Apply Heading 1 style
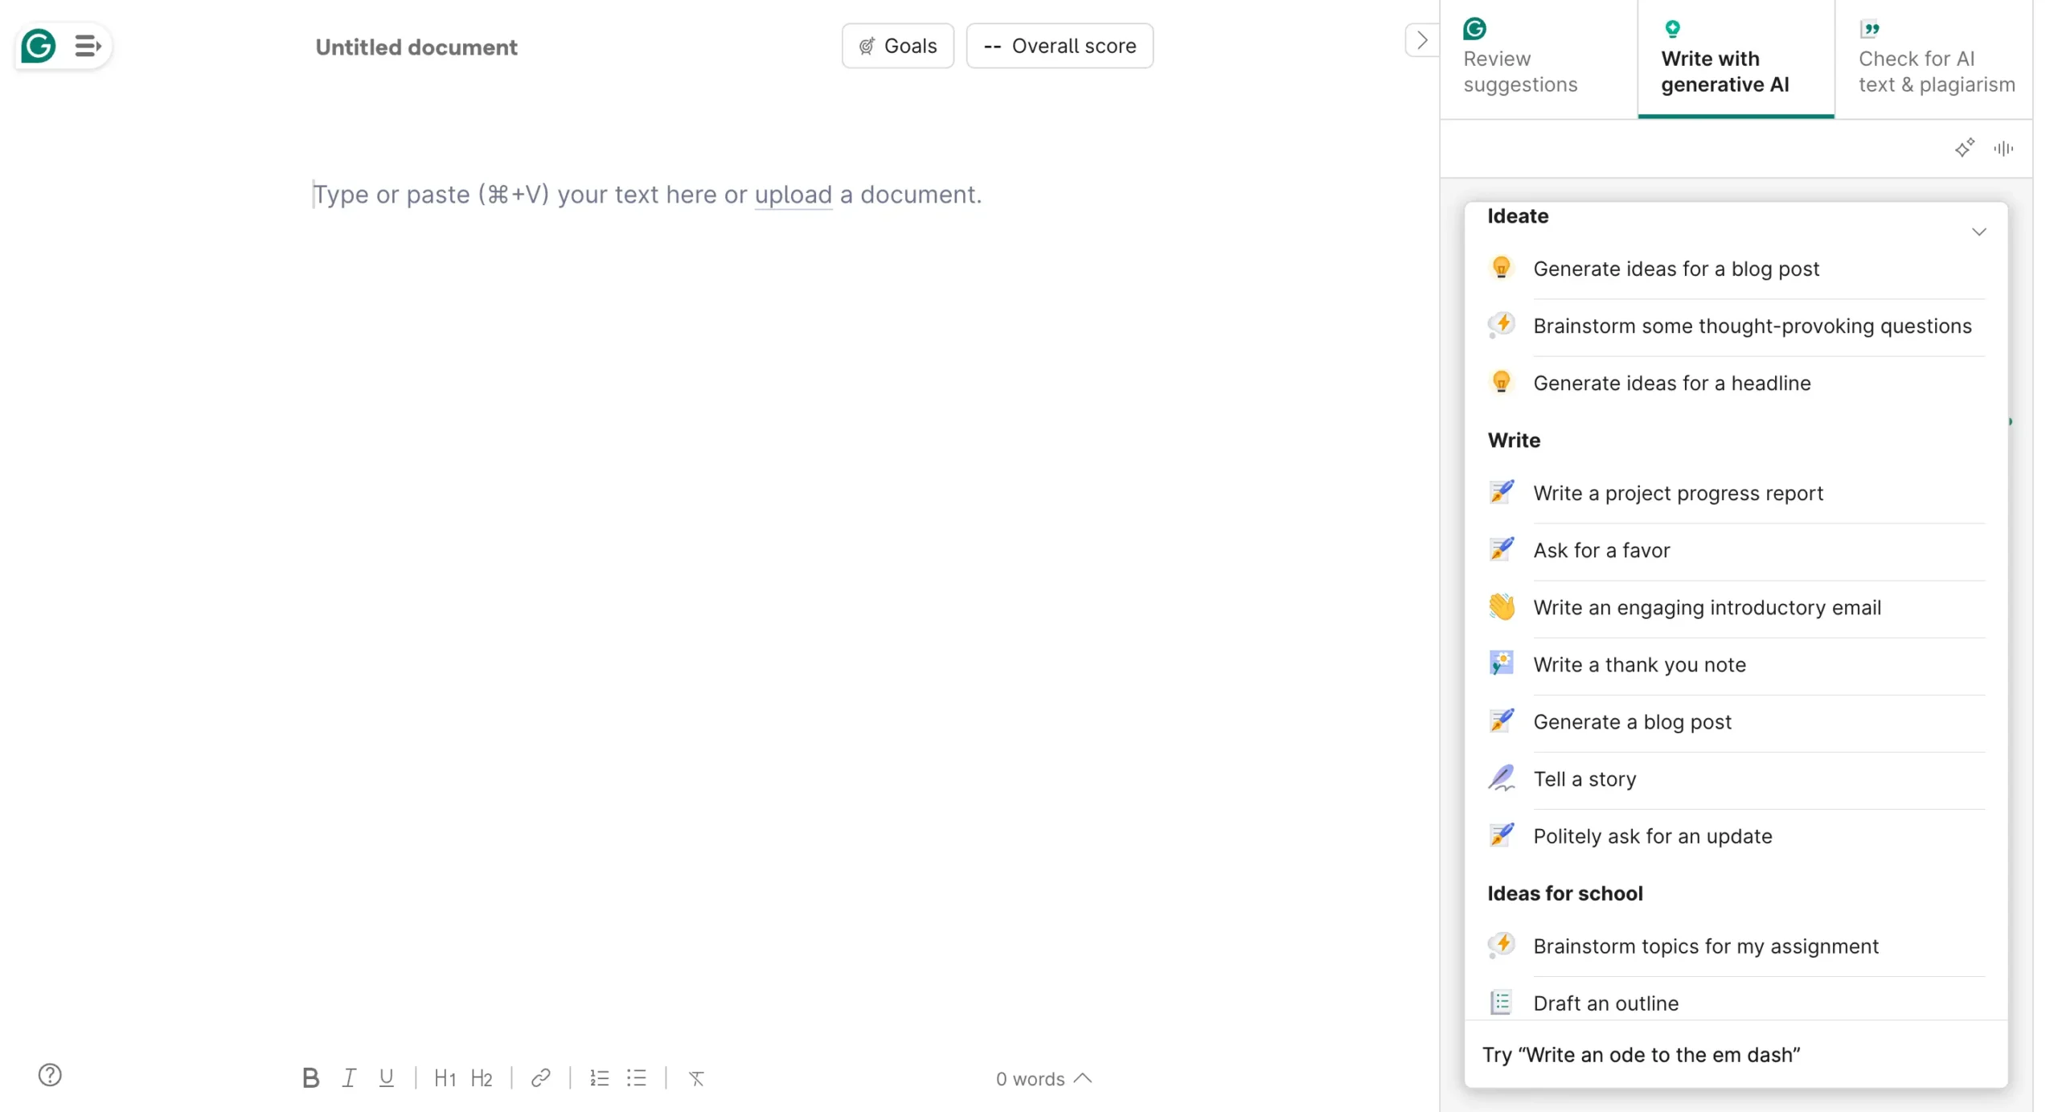The width and height of the screenshot is (2058, 1112). click(x=445, y=1078)
